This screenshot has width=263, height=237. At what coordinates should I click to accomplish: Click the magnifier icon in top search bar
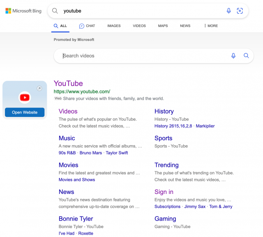pos(55,11)
